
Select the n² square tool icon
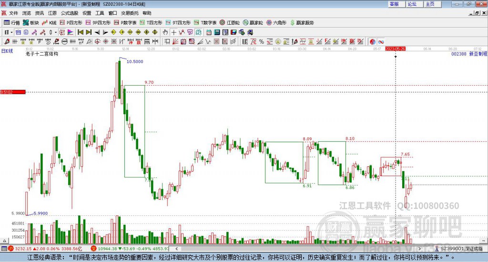click(81, 41)
